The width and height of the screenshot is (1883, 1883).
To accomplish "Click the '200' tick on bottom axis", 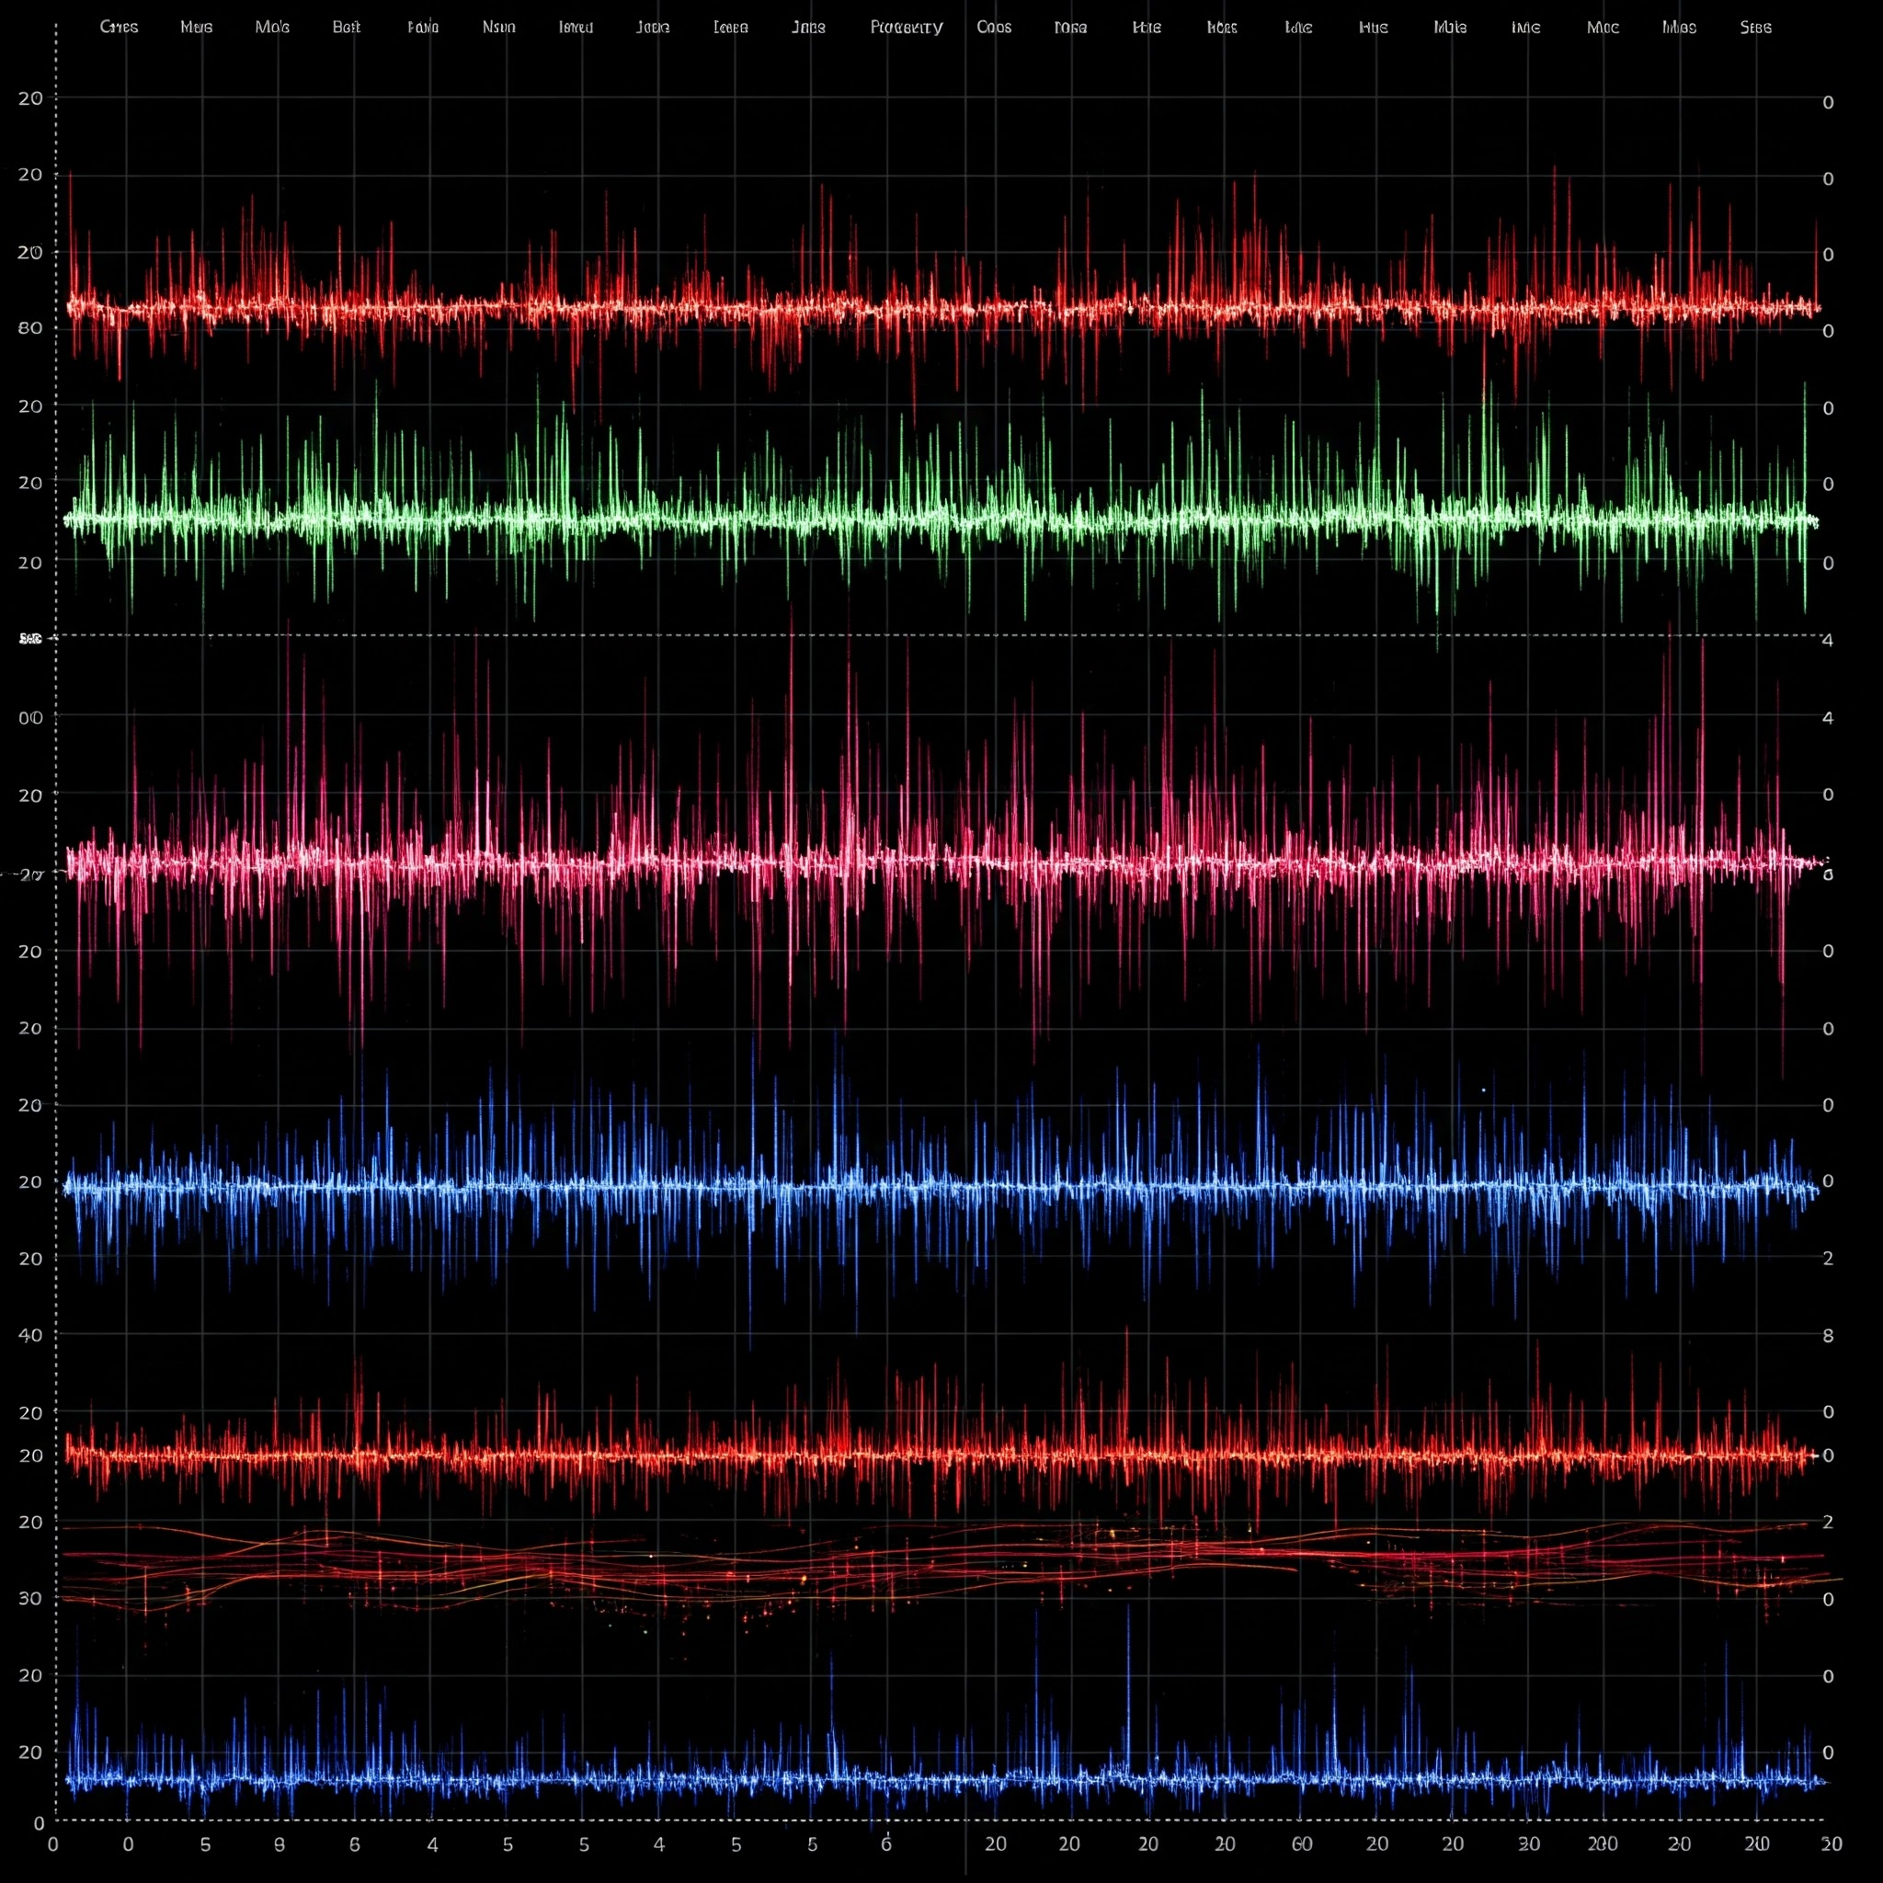I will (1602, 1844).
